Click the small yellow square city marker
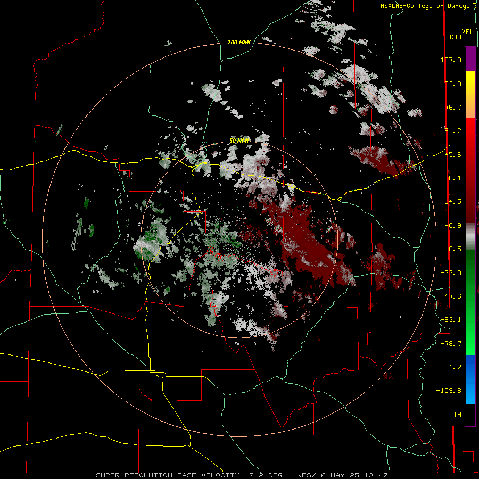Screen dimensions: 479x479 [152, 373]
